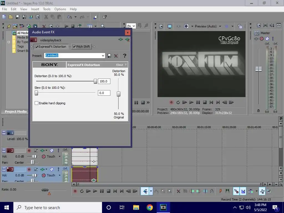Enable the hard clipping checkbox

pyautogui.click(x=36, y=103)
